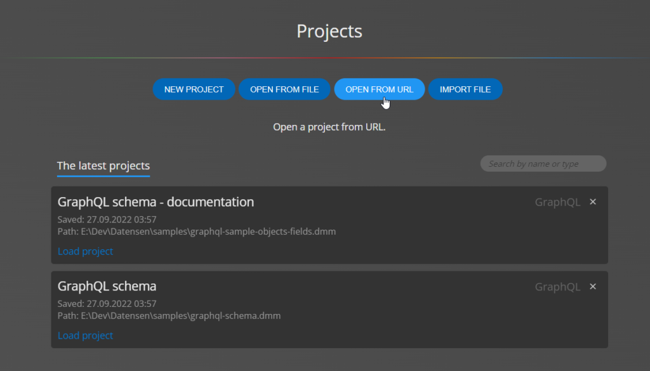Start an import with IMPORT FILE

tap(465, 89)
